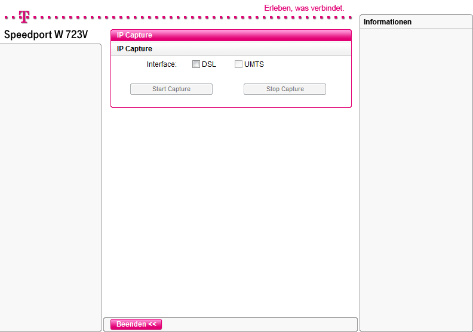
Task: Click the pink IP Capture header bar
Action: [231, 35]
